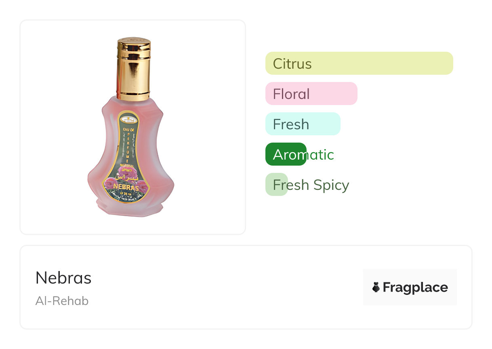The height and width of the screenshot is (349, 492).
Task: Click the gold NEBRAS text on bottle label
Action: (x=127, y=188)
